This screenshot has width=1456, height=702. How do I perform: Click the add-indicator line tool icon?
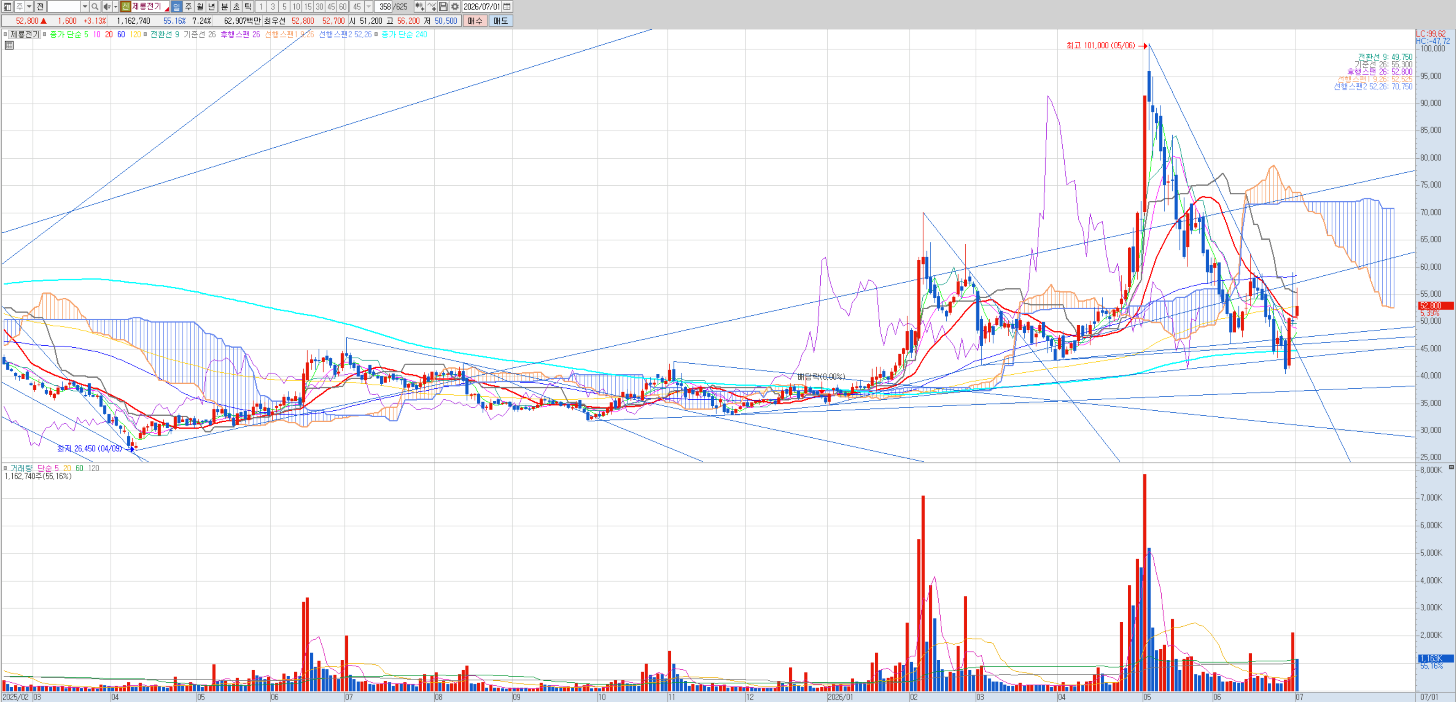(x=432, y=7)
